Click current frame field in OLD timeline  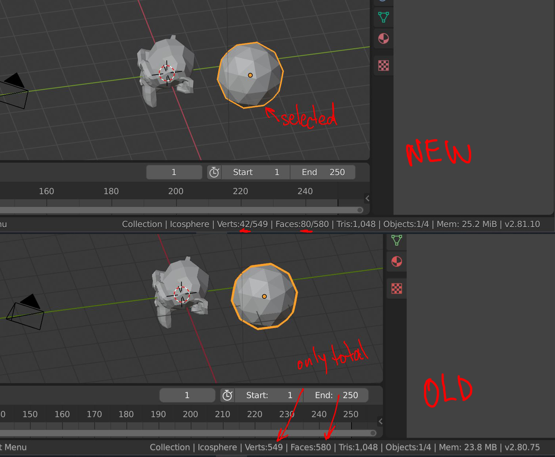pyautogui.click(x=187, y=395)
